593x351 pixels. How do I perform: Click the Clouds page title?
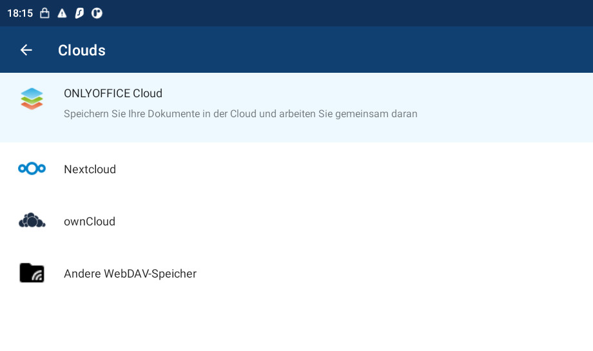[x=82, y=50]
